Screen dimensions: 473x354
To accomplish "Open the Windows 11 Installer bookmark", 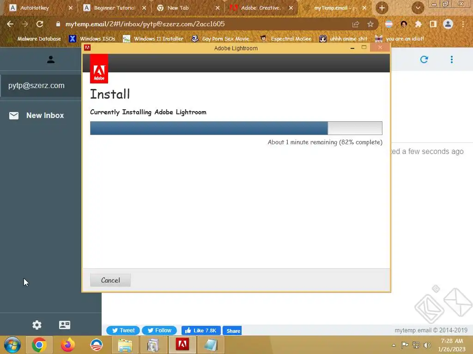I will [x=153, y=39].
